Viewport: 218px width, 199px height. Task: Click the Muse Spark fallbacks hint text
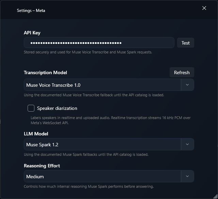point(86,154)
